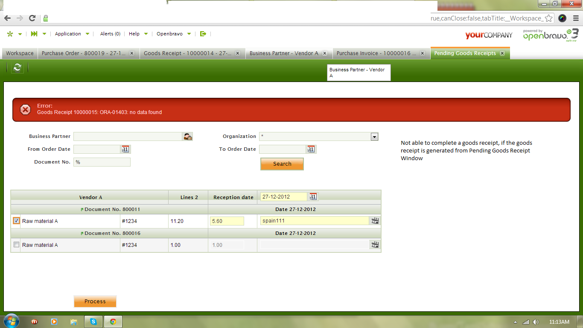Reload the page with the browser refresh icon
This screenshot has height=328, width=583.
pos(32,18)
